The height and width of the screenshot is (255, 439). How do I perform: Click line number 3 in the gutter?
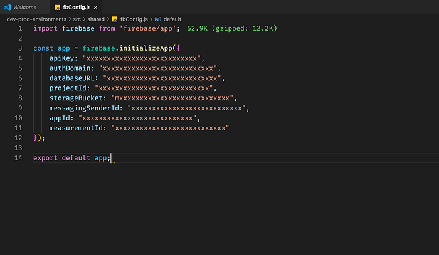[20, 48]
